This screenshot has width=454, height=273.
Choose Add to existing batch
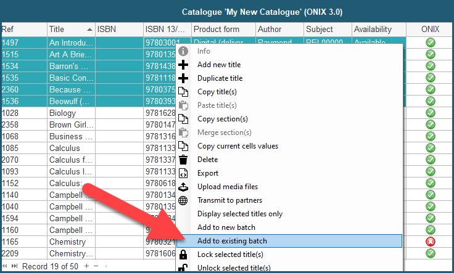click(x=289, y=241)
